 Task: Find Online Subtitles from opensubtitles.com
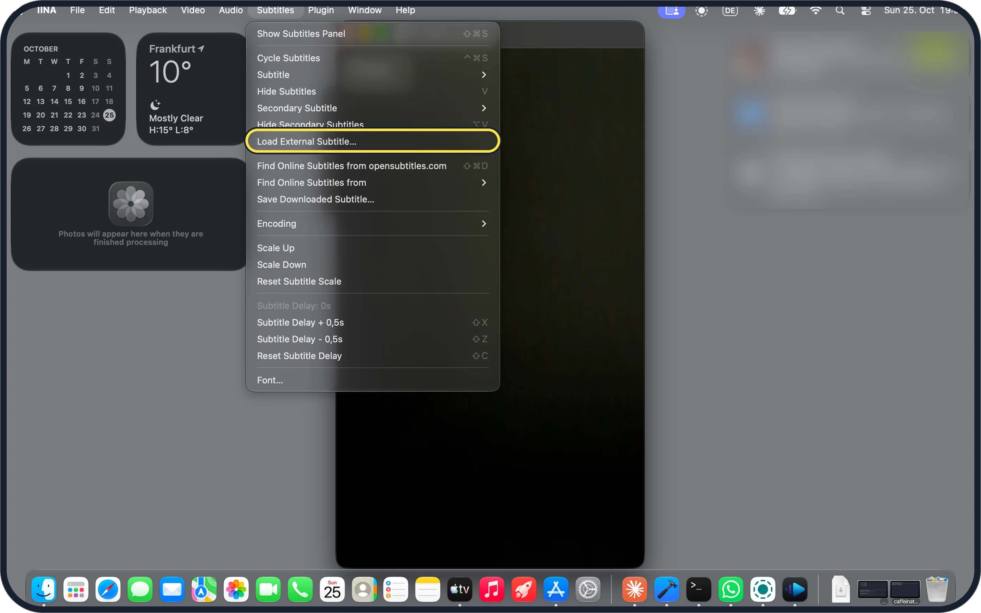click(x=373, y=166)
